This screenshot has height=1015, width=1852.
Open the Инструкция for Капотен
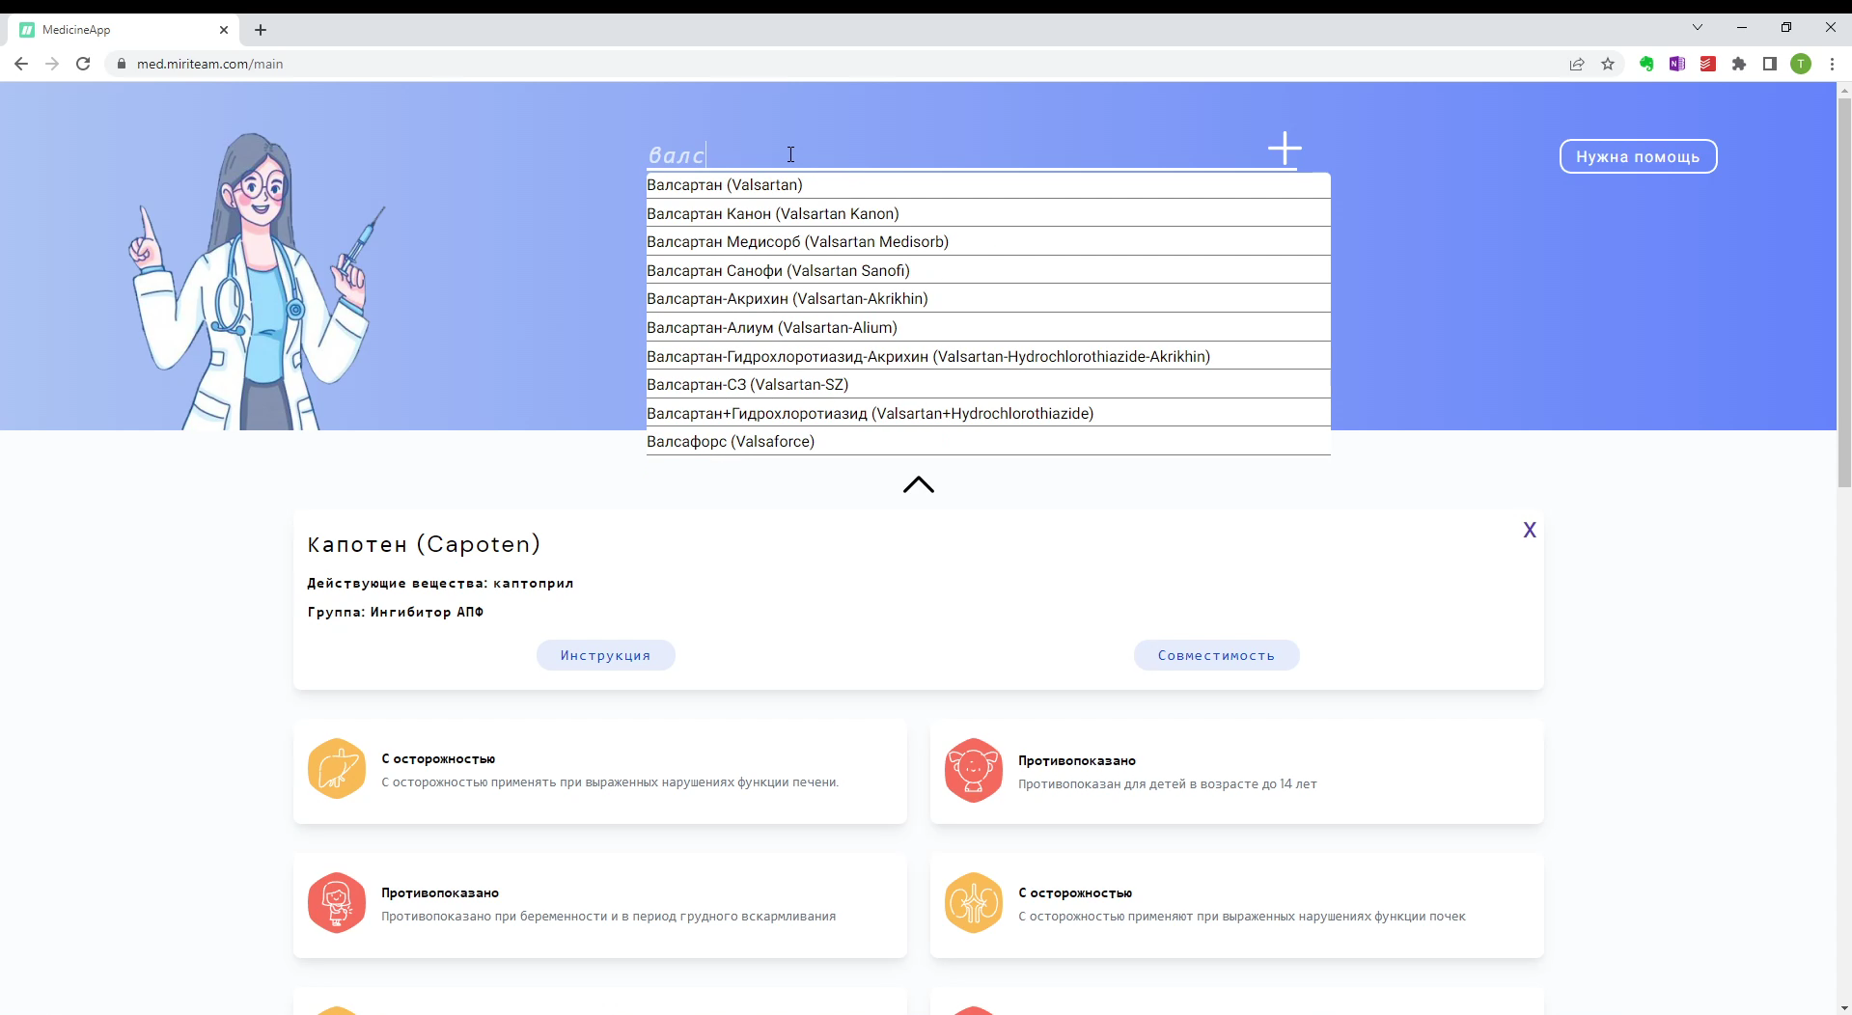pos(605,655)
